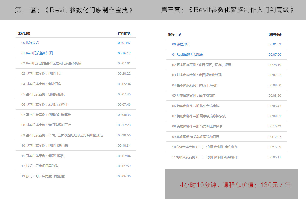This screenshot has height=207, width=306.
Task: Open lesson 06 添加五金构件
Action: [x=45, y=104]
